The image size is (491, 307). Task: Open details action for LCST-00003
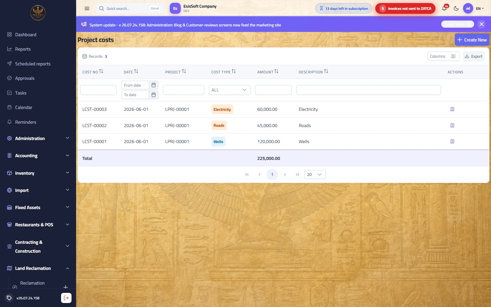point(452,109)
